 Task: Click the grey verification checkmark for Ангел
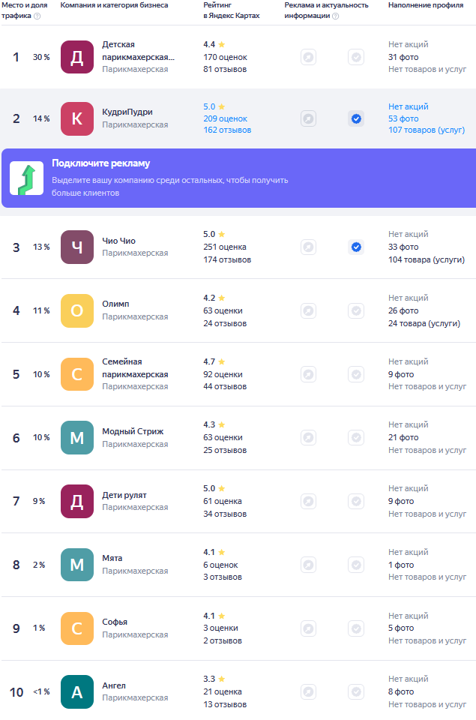356,691
